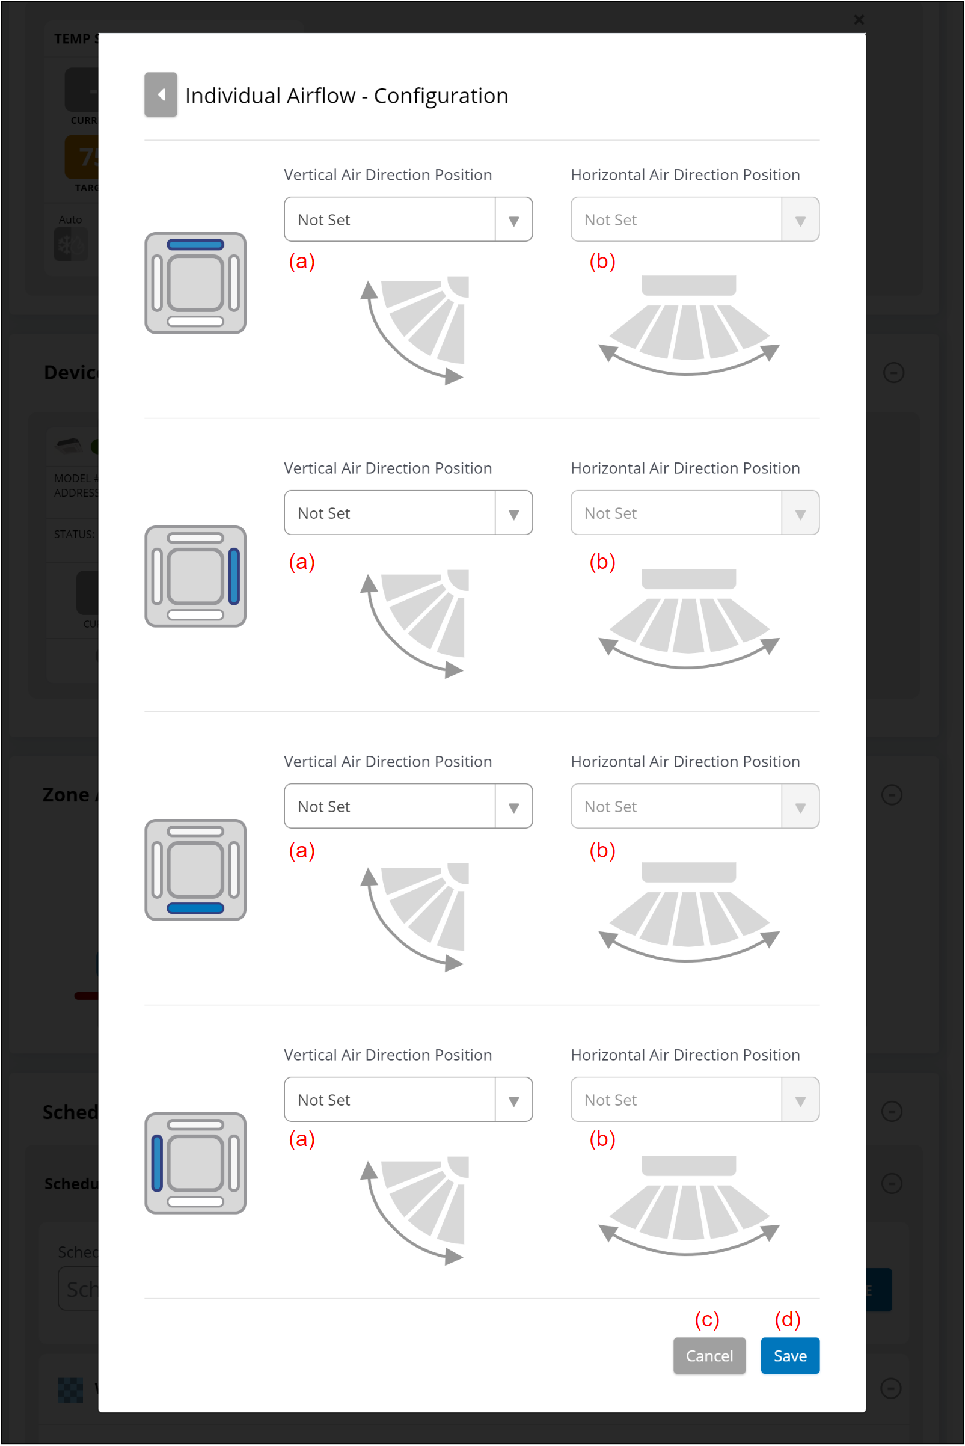Click the first row horizontal airflow swing diagram
The image size is (965, 1446).
pyautogui.click(x=688, y=325)
